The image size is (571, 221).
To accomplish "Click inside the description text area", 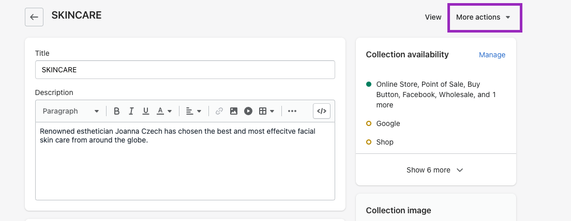I will click(185, 165).
